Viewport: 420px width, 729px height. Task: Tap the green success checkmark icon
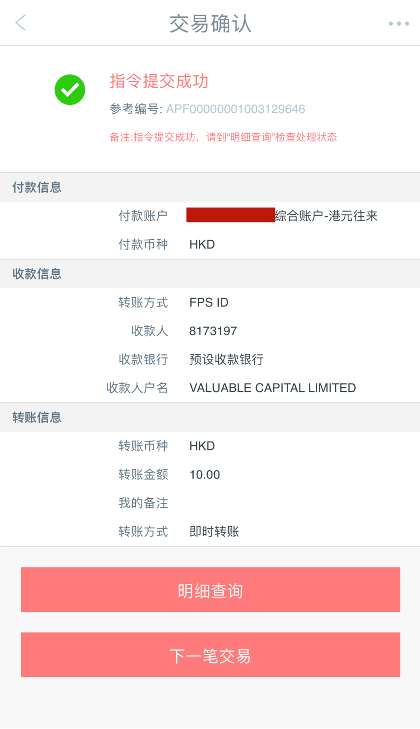[x=69, y=90]
